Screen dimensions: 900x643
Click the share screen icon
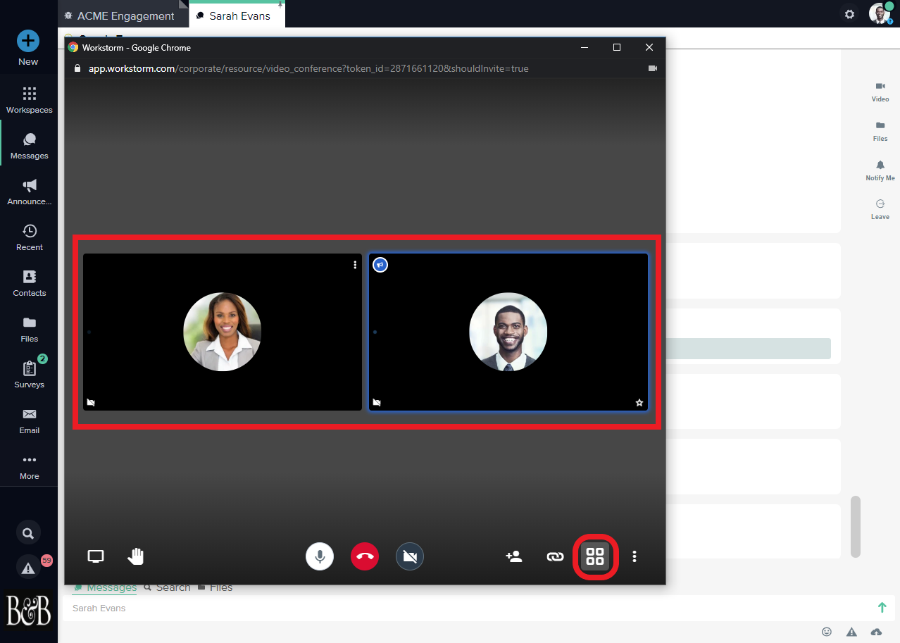point(96,556)
